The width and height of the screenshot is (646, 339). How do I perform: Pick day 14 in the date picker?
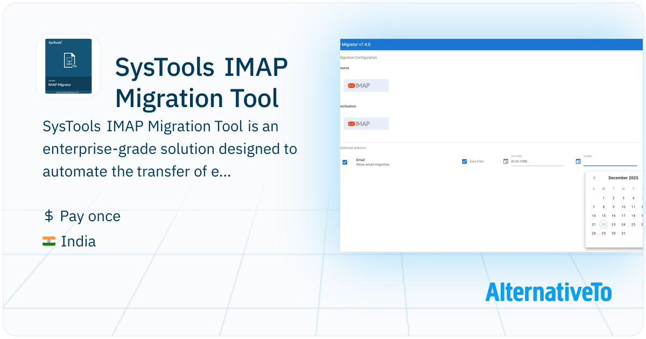pos(594,216)
